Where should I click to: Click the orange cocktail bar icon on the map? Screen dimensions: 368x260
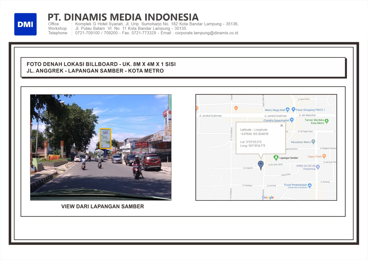click(236, 108)
